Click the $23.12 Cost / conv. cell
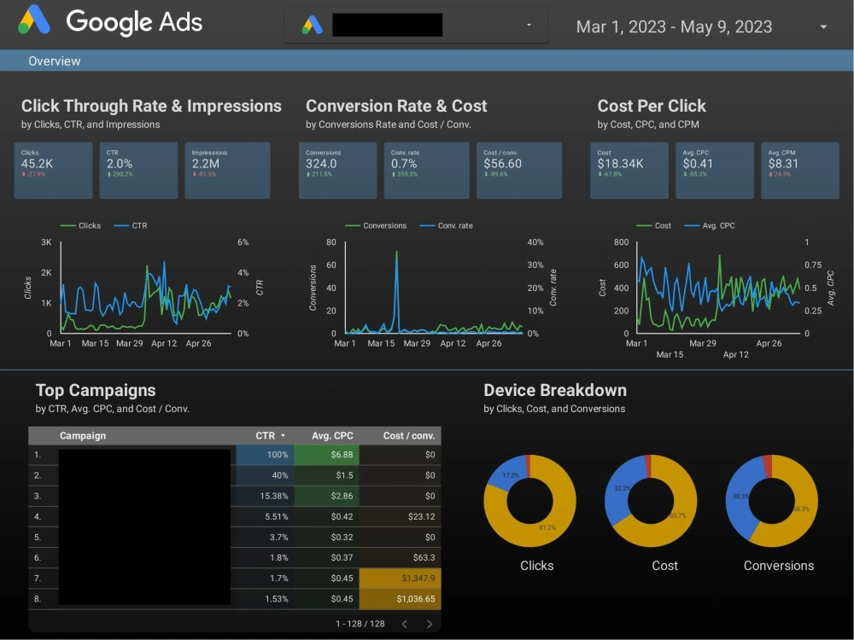This screenshot has height=640, width=854. 401,516
